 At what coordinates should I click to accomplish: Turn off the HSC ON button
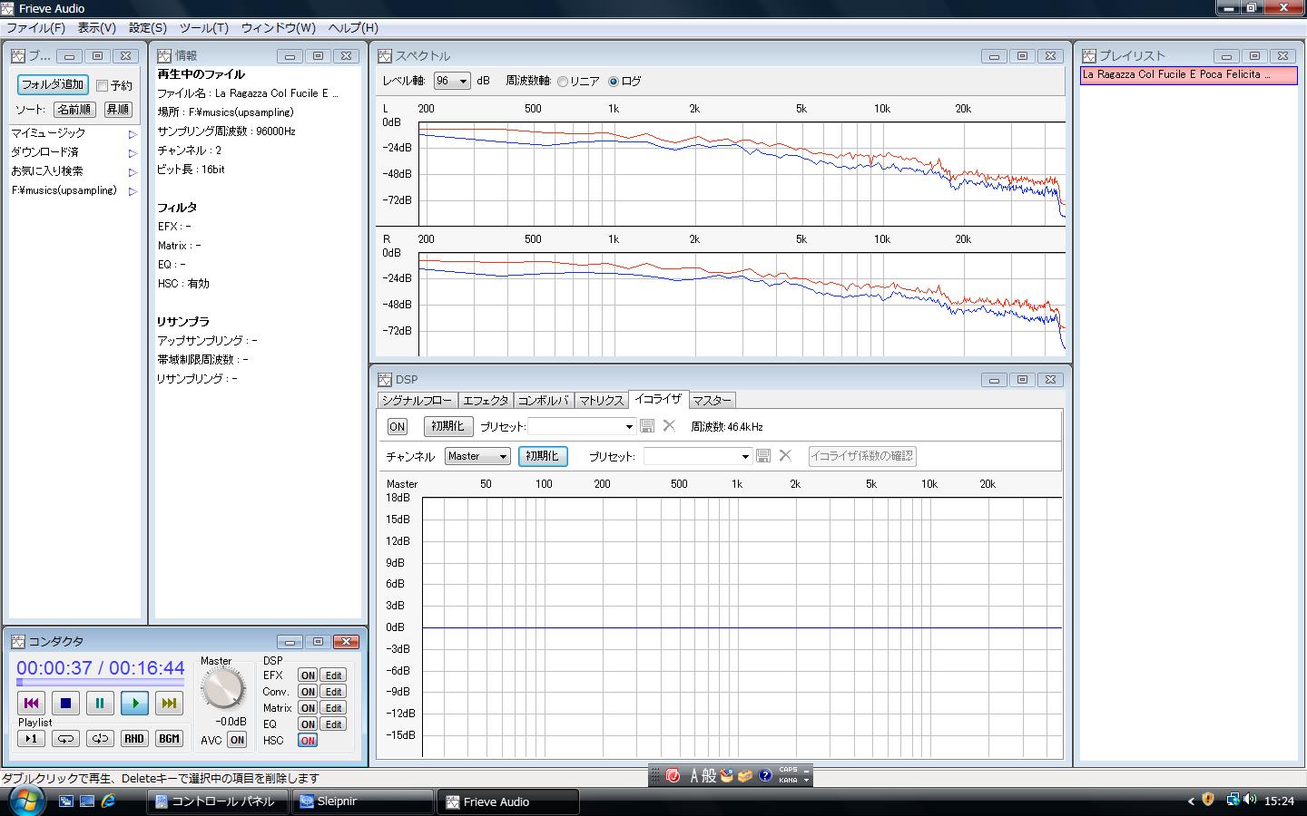click(308, 741)
